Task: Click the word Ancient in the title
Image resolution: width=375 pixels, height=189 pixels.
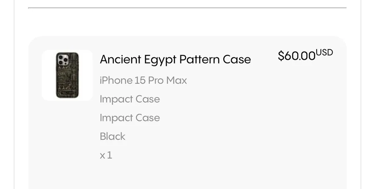Action: 120,59
